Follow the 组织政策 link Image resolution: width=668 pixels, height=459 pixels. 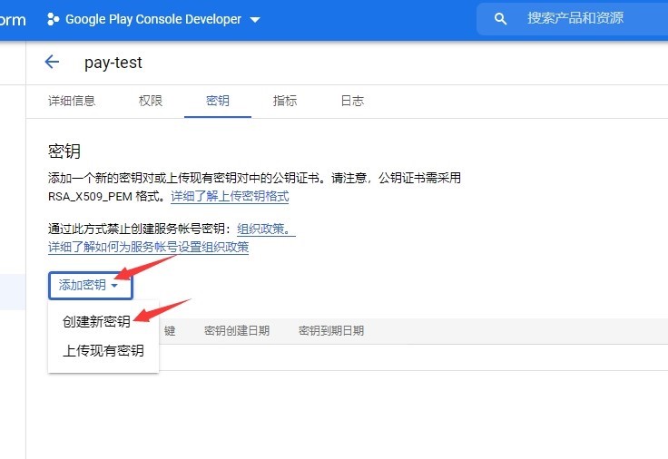tap(266, 229)
